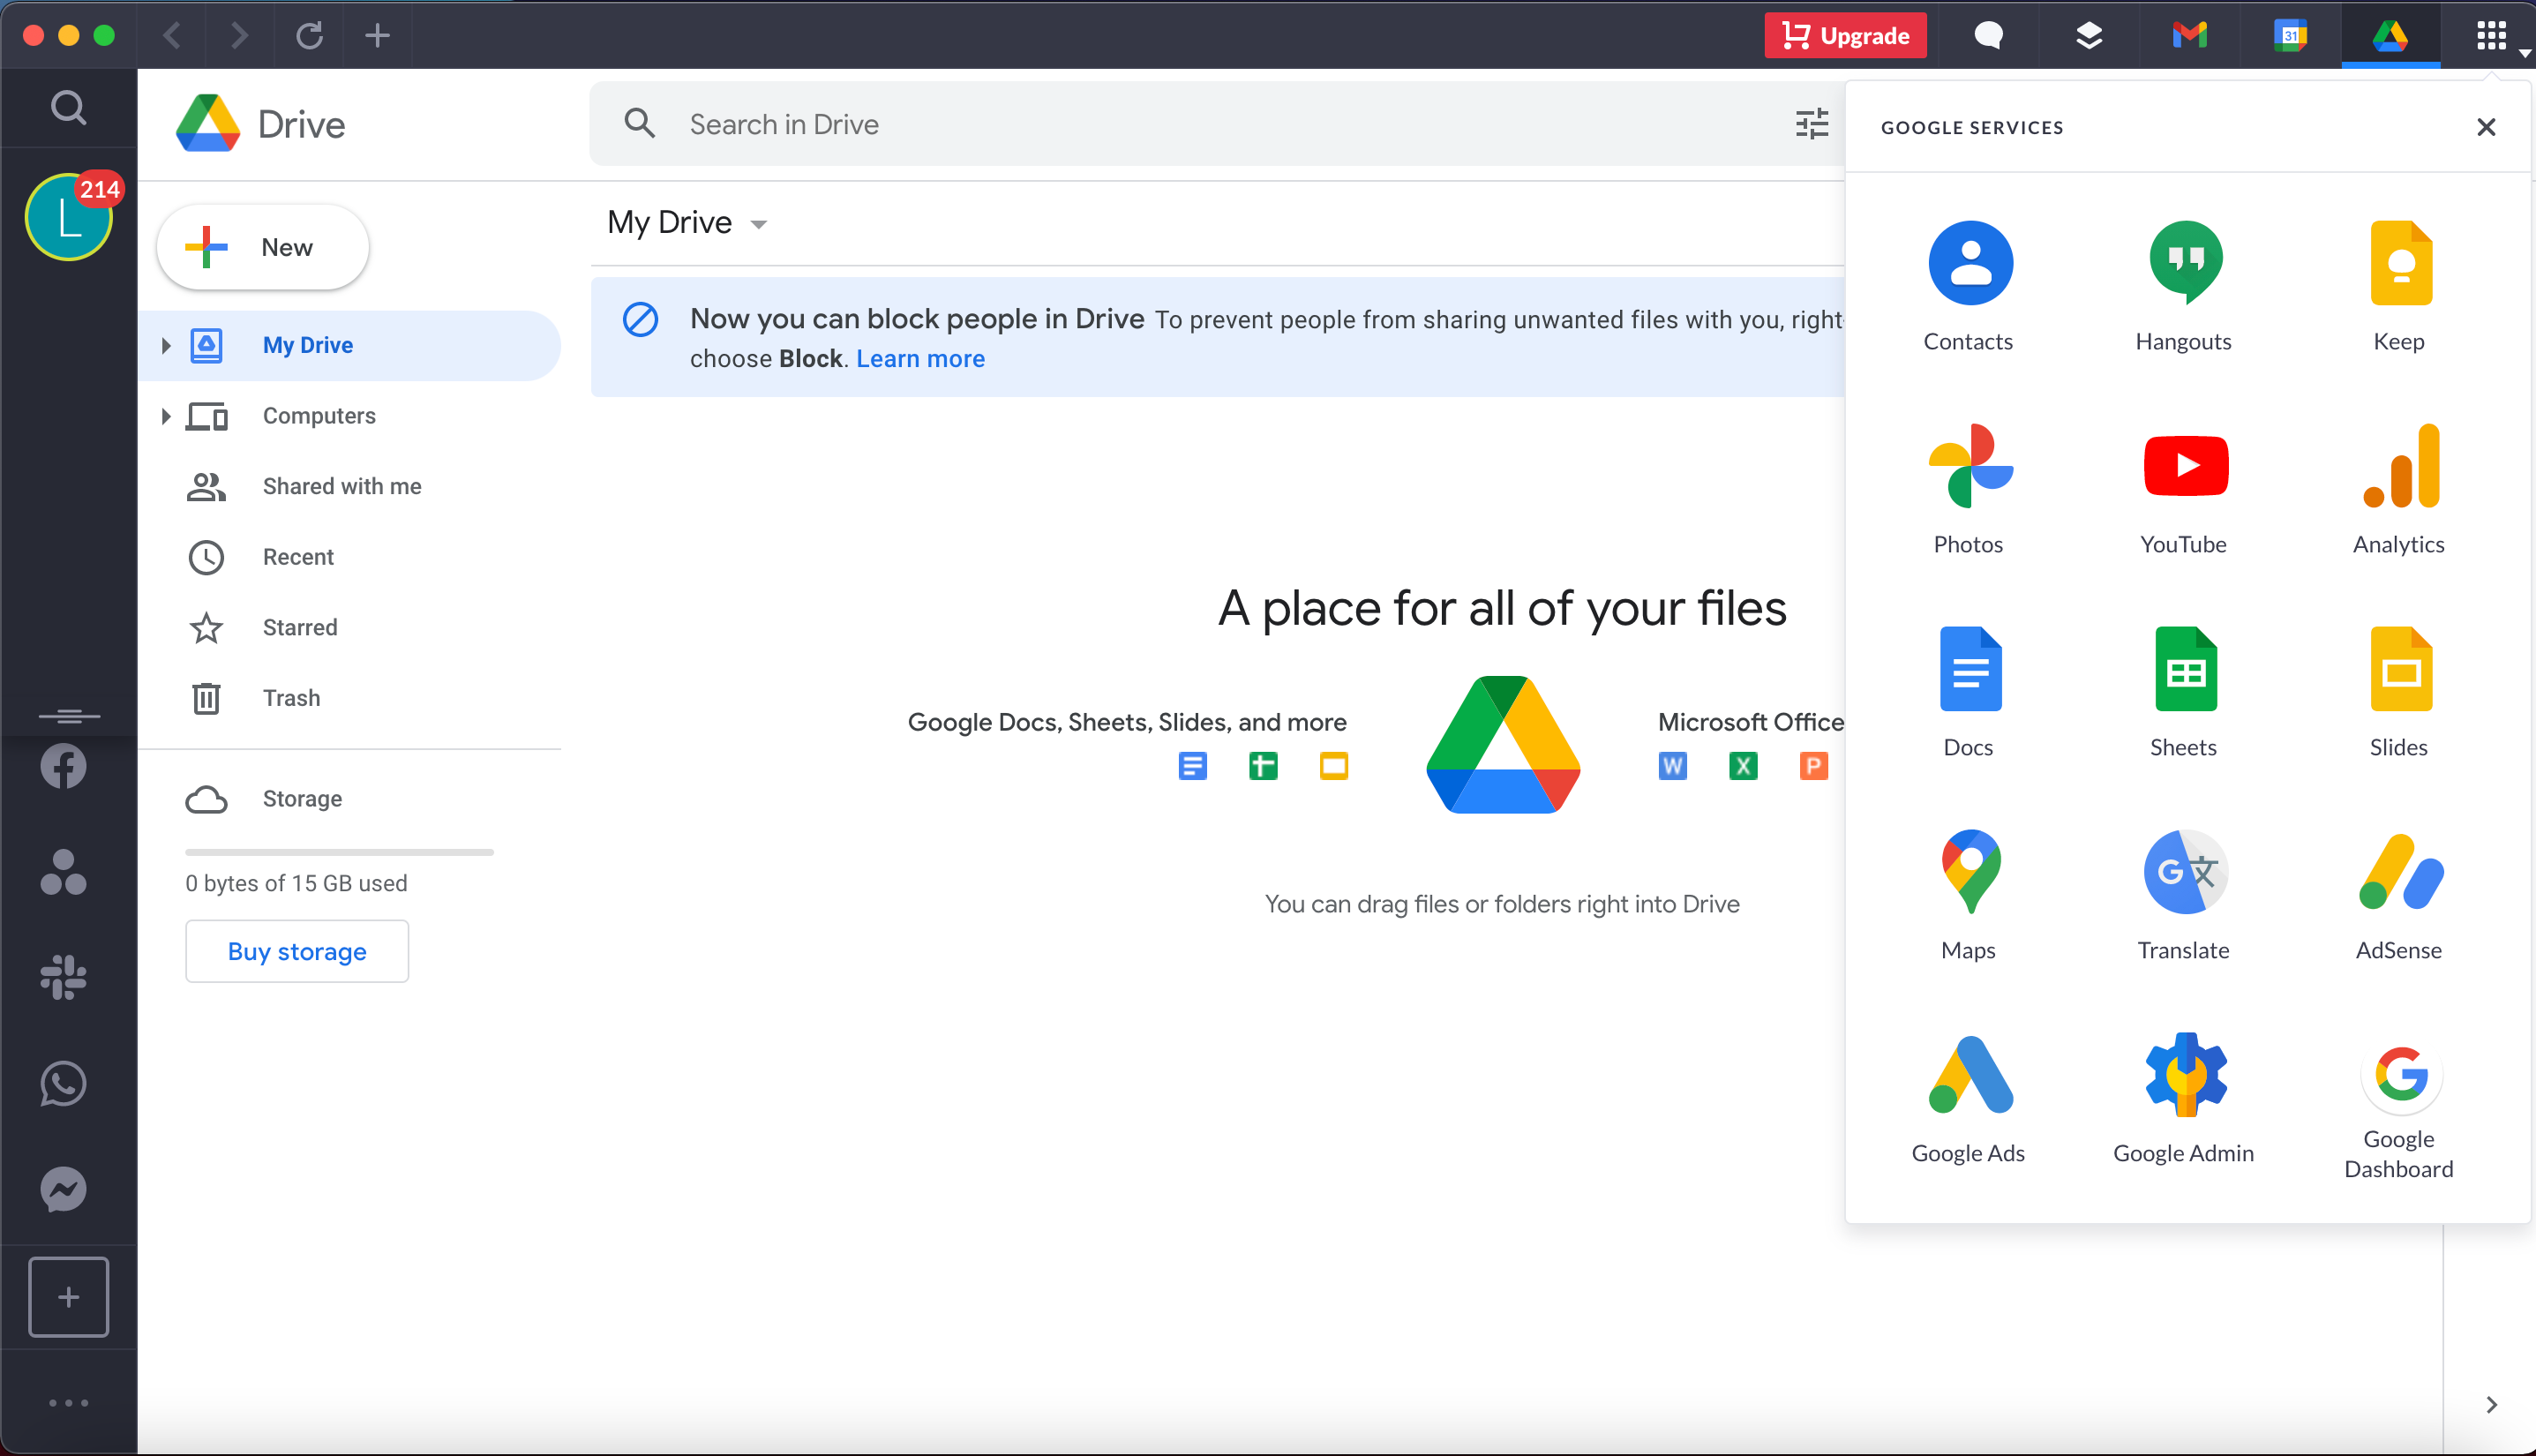Click Learn more about blocking

[919, 357]
